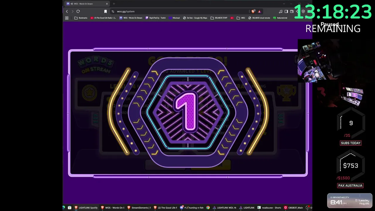375x211 pixels.
Task: Click the Brave Shields lion icon
Action: coord(253,11)
